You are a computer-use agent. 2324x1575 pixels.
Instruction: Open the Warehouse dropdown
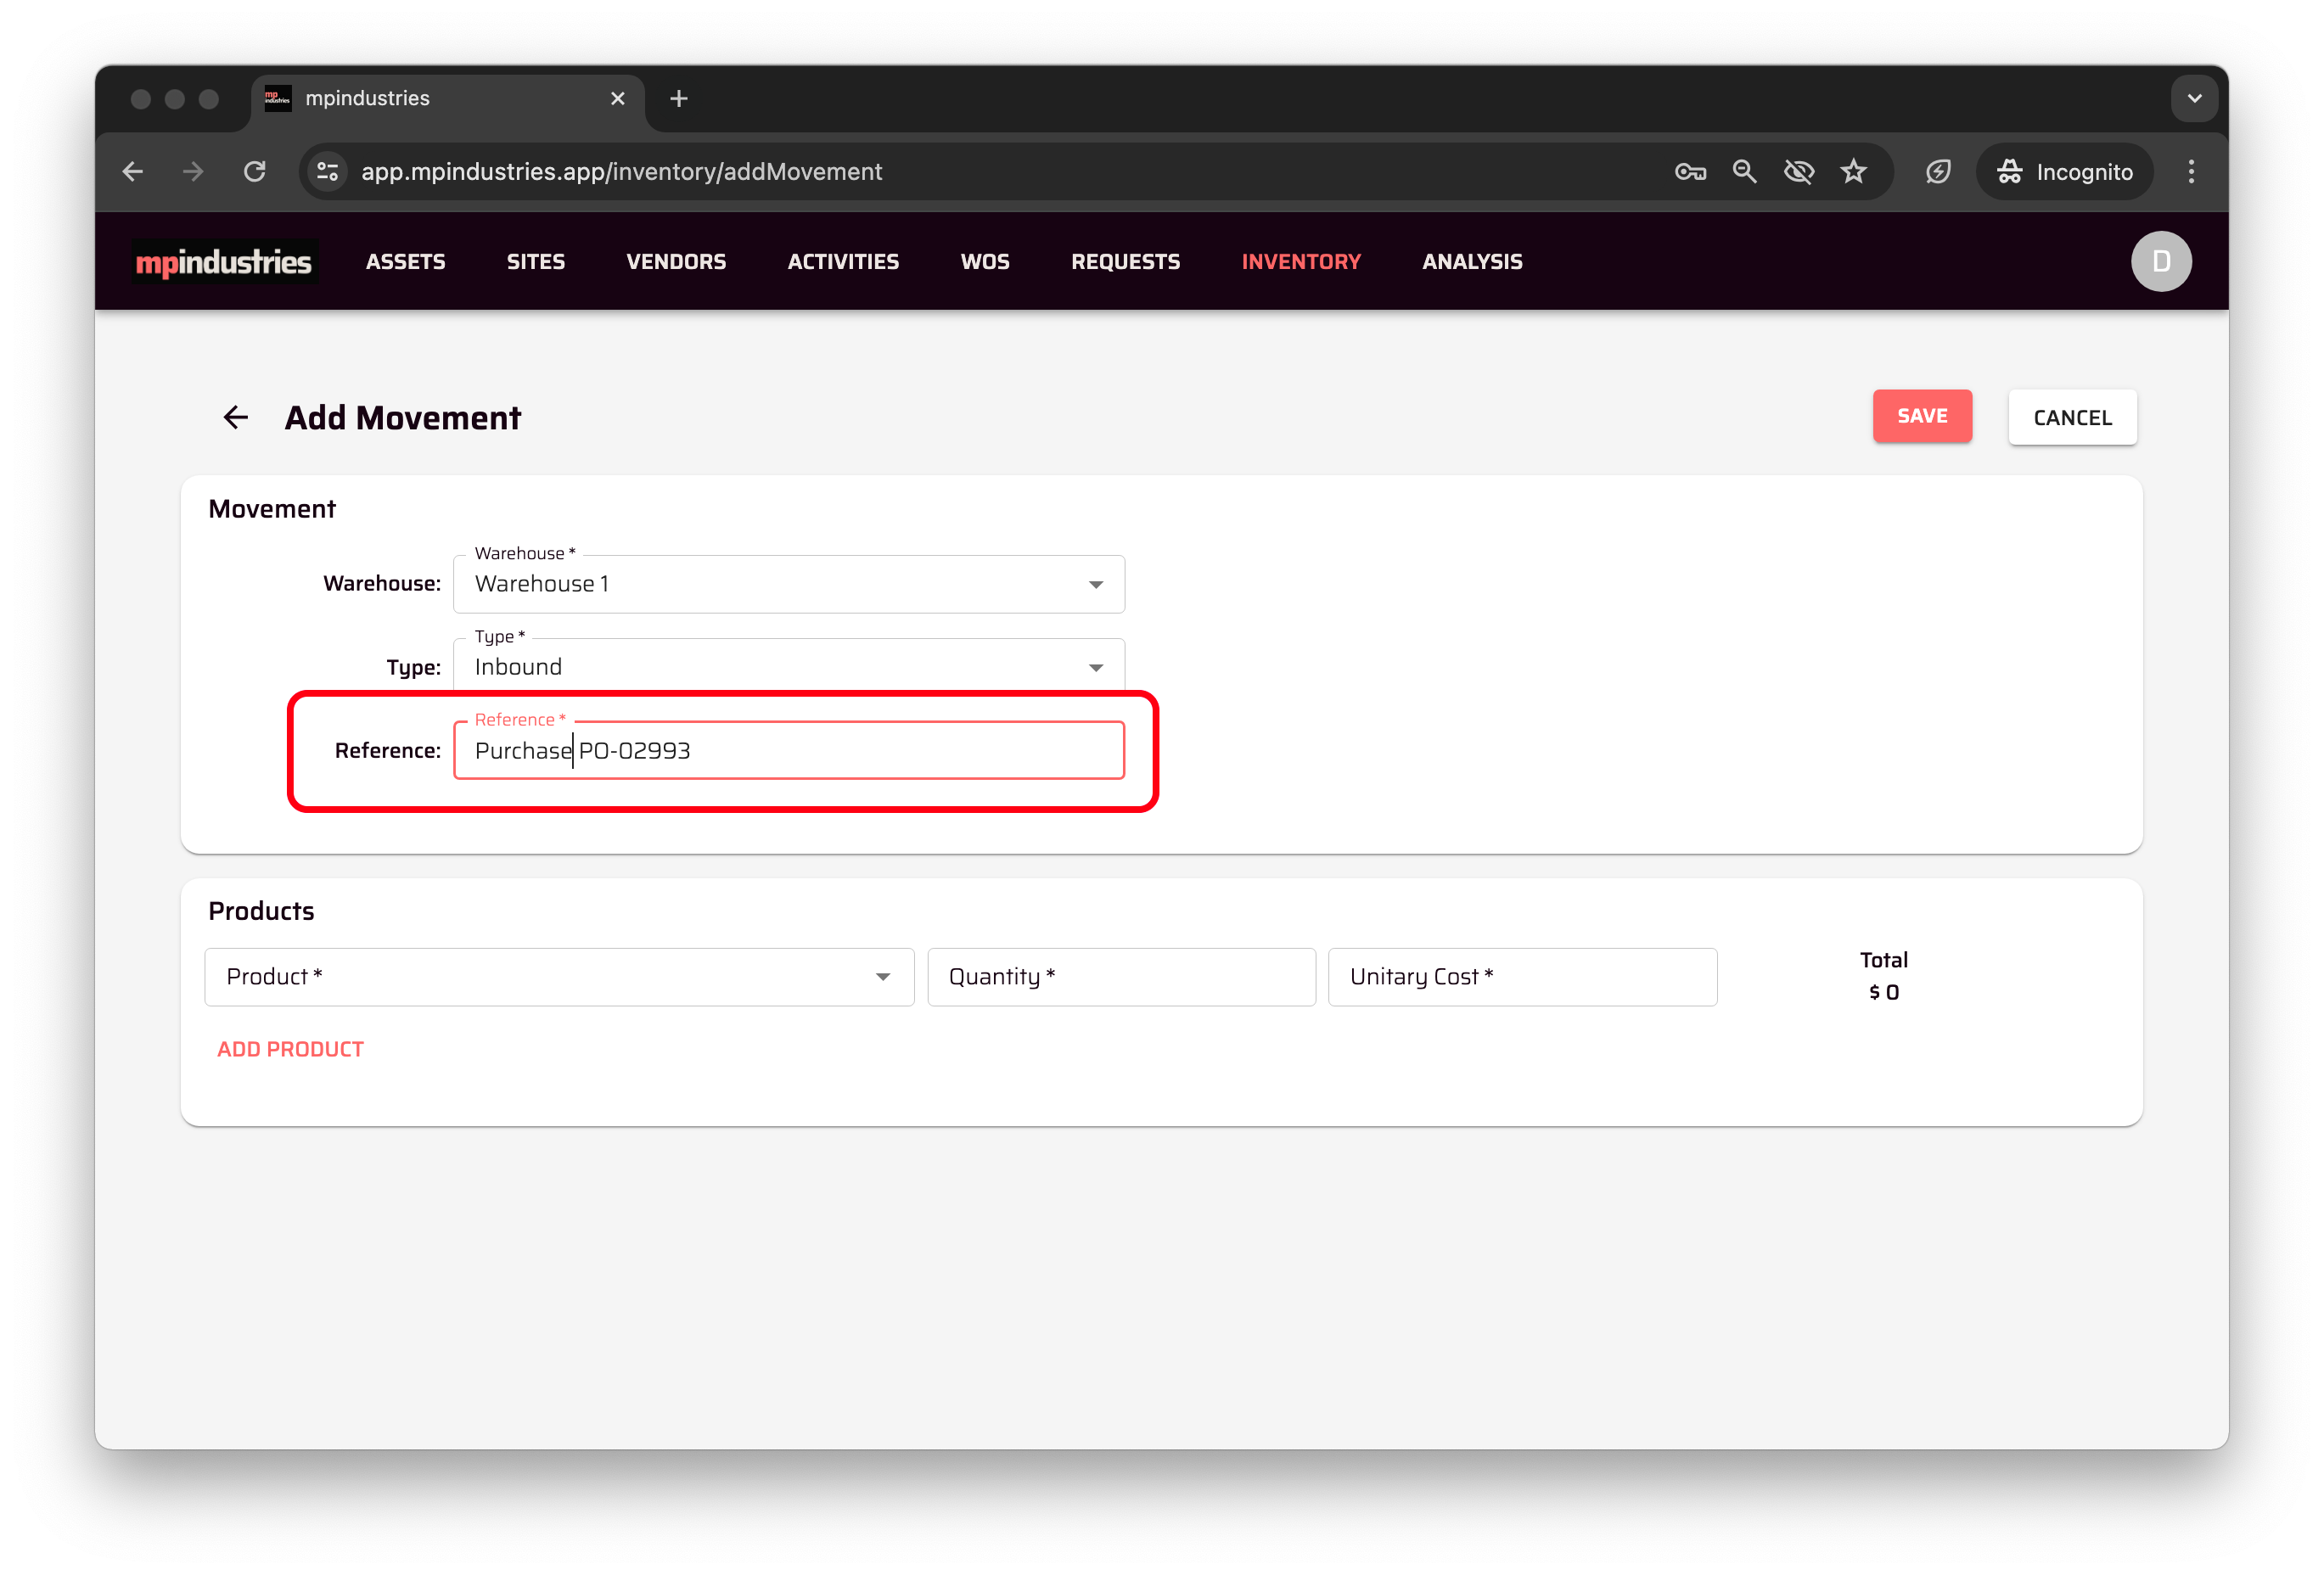pyautogui.click(x=788, y=584)
